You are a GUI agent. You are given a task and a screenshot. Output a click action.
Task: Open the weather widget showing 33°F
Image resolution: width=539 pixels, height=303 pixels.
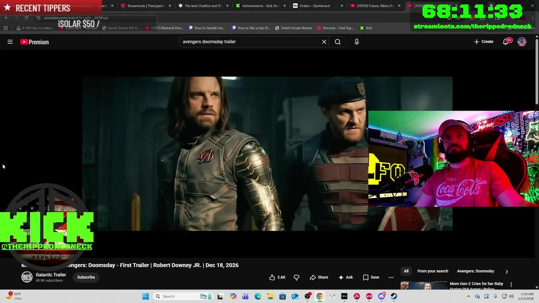tap(14, 296)
